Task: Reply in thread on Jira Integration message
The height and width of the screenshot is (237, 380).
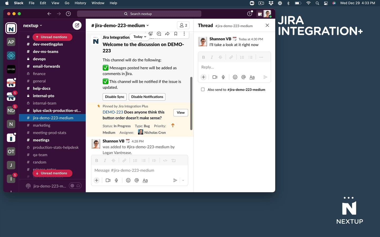Action: pyautogui.click(x=159, y=34)
